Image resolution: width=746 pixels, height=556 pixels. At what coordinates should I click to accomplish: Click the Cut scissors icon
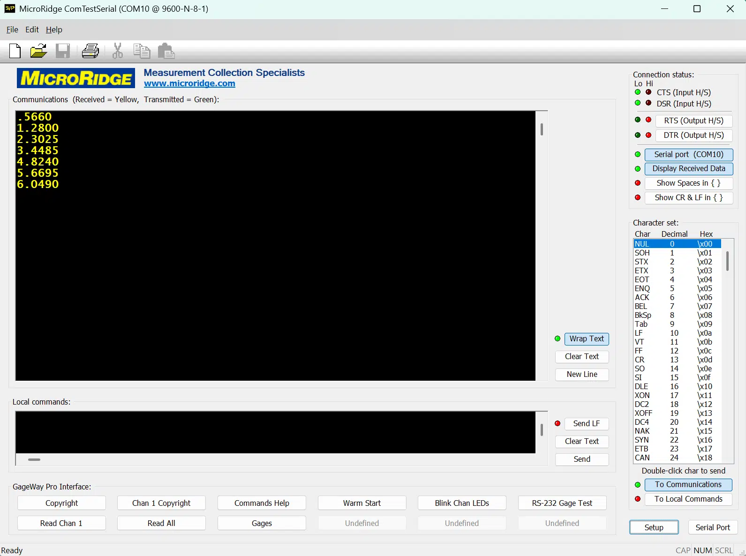point(117,51)
